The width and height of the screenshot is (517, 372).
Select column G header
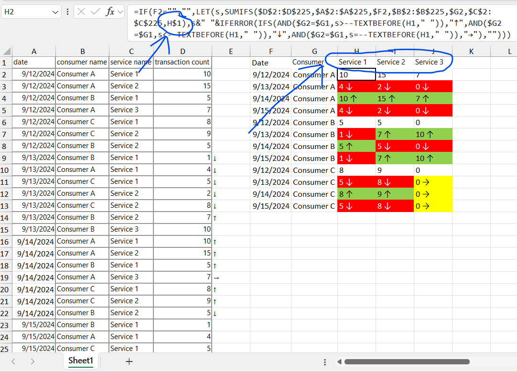coord(314,51)
